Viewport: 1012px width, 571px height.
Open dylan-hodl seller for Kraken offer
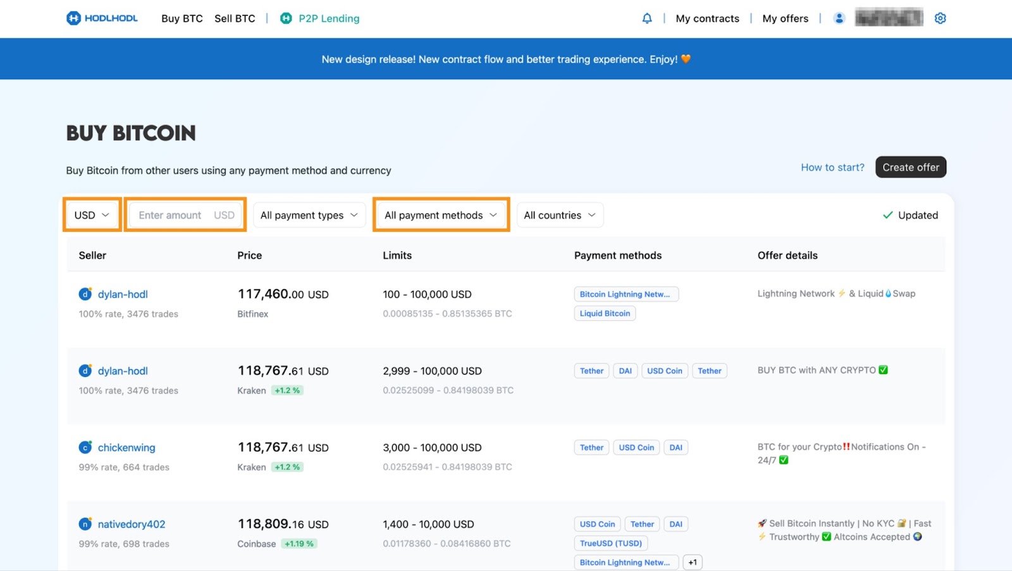coord(123,371)
